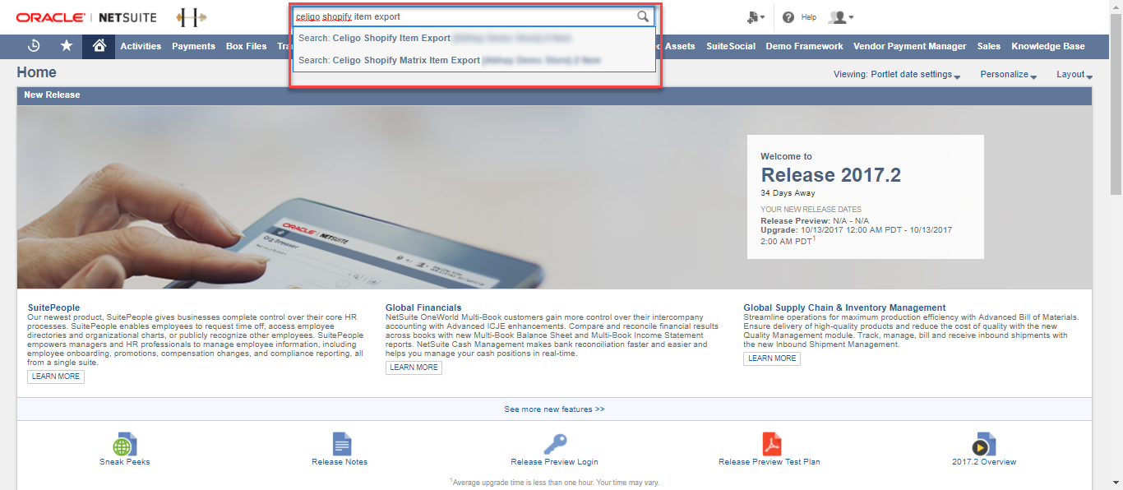The width and height of the screenshot is (1123, 490).
Task: Open the Shortcuts star menu
Action: [x=67, y=46]
